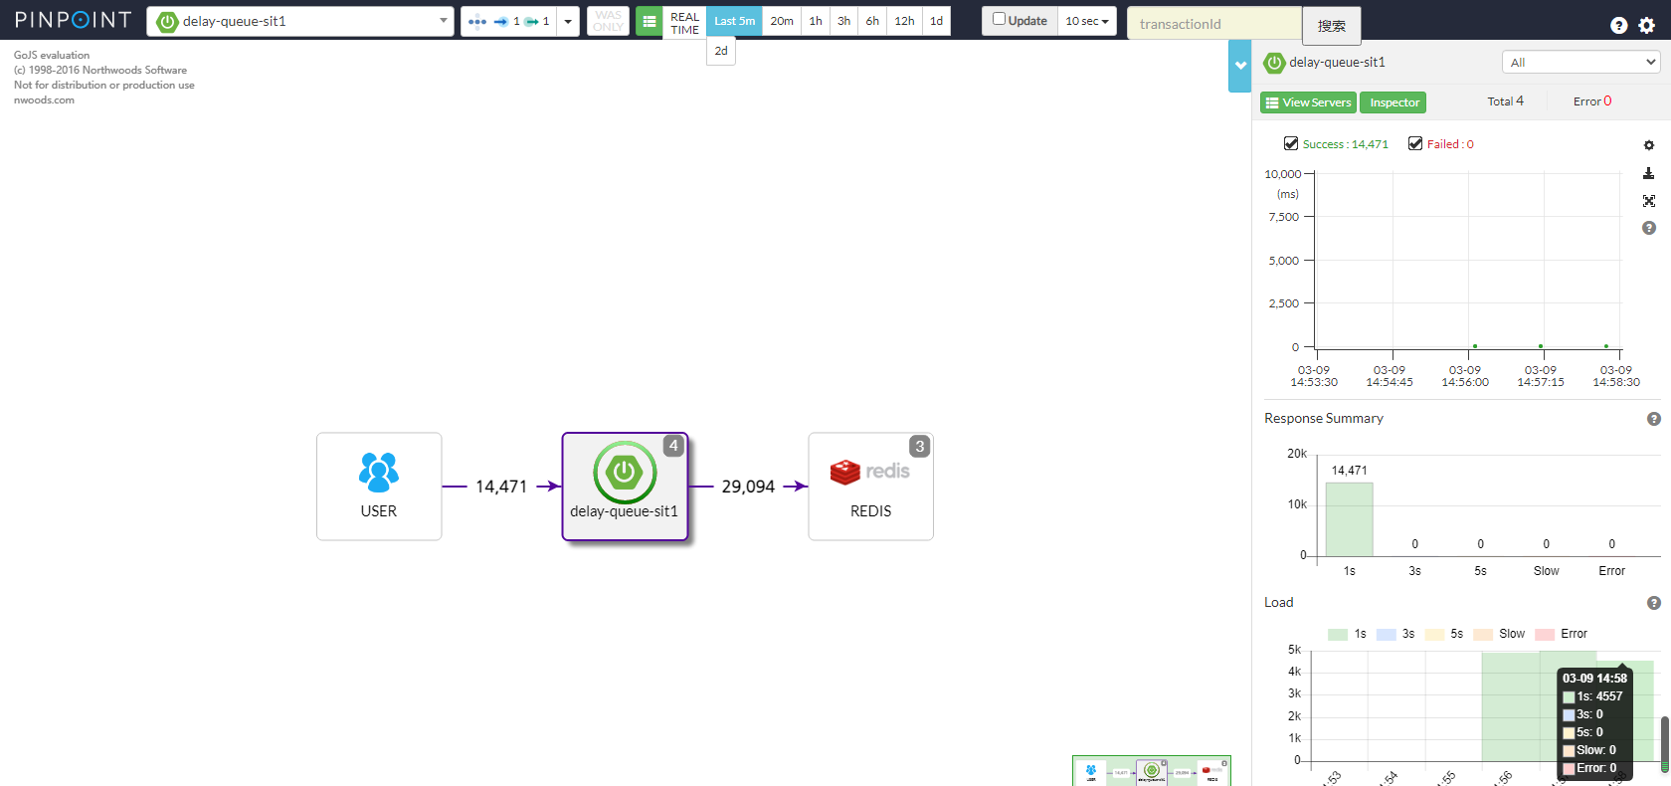Click in the transactionId search field

point(1214,23)
